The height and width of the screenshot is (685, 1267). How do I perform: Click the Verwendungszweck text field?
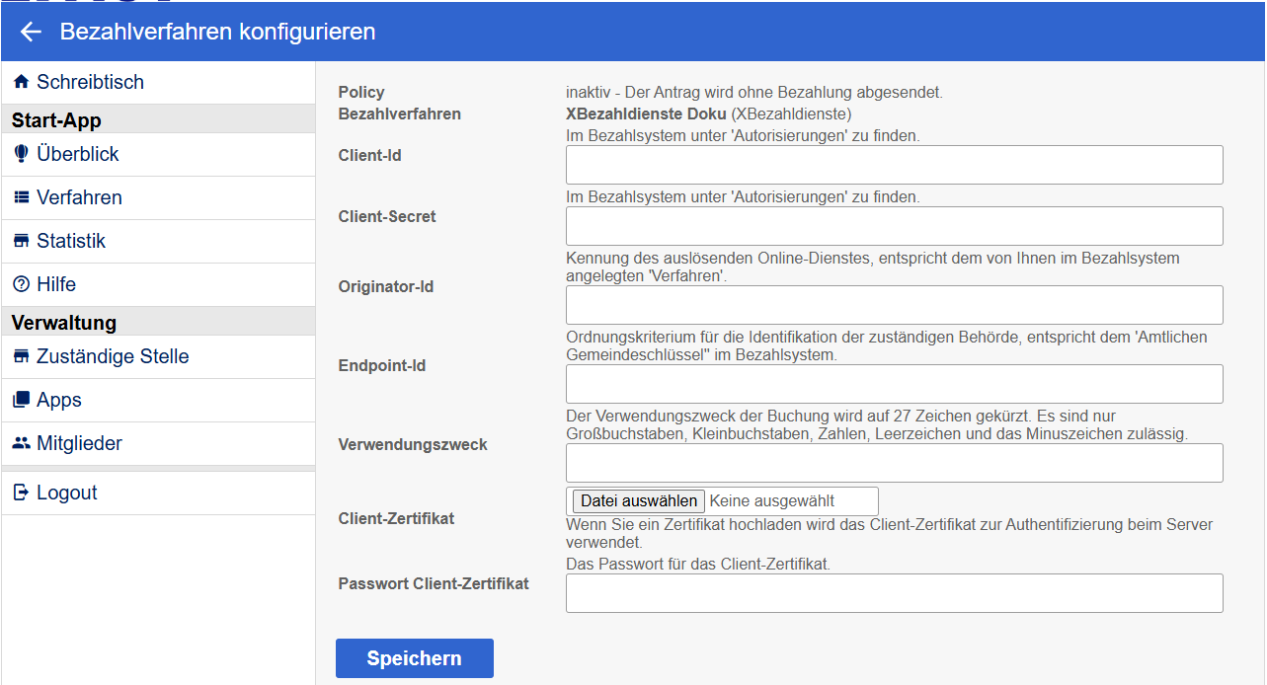[894, 463]
